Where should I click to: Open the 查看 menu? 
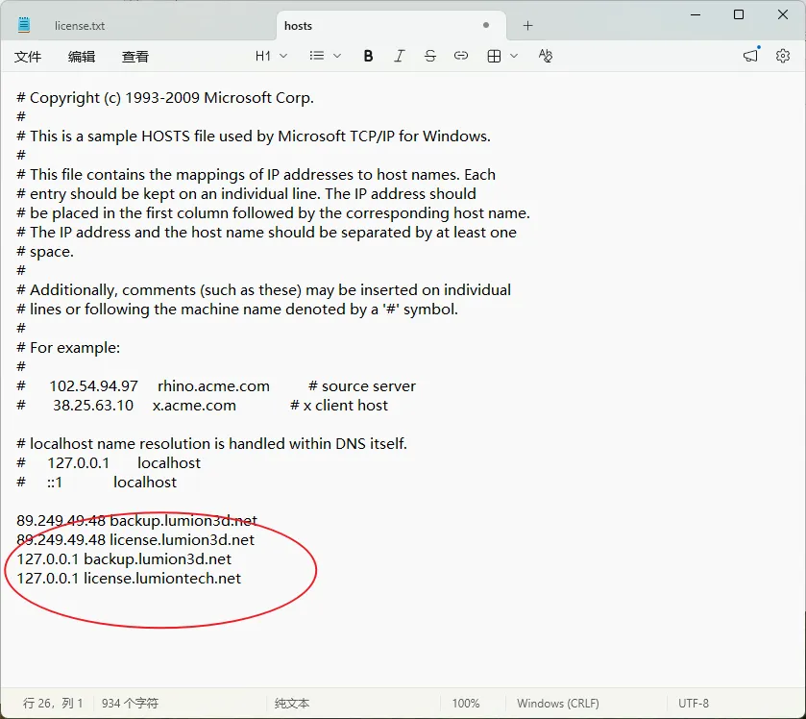coord(135,56)
